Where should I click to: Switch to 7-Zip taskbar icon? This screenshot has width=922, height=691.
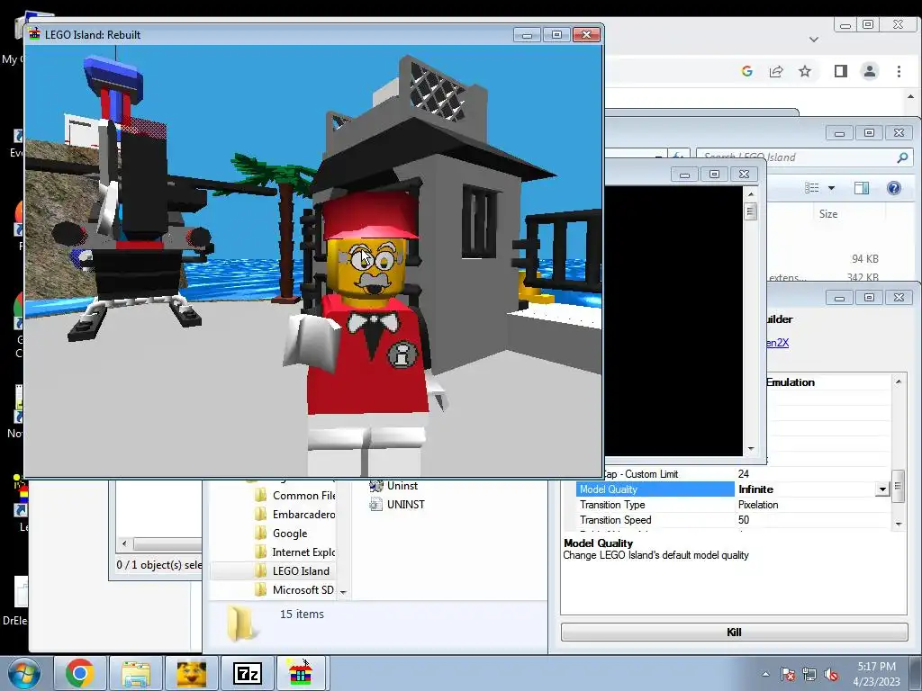click(247, 673)
